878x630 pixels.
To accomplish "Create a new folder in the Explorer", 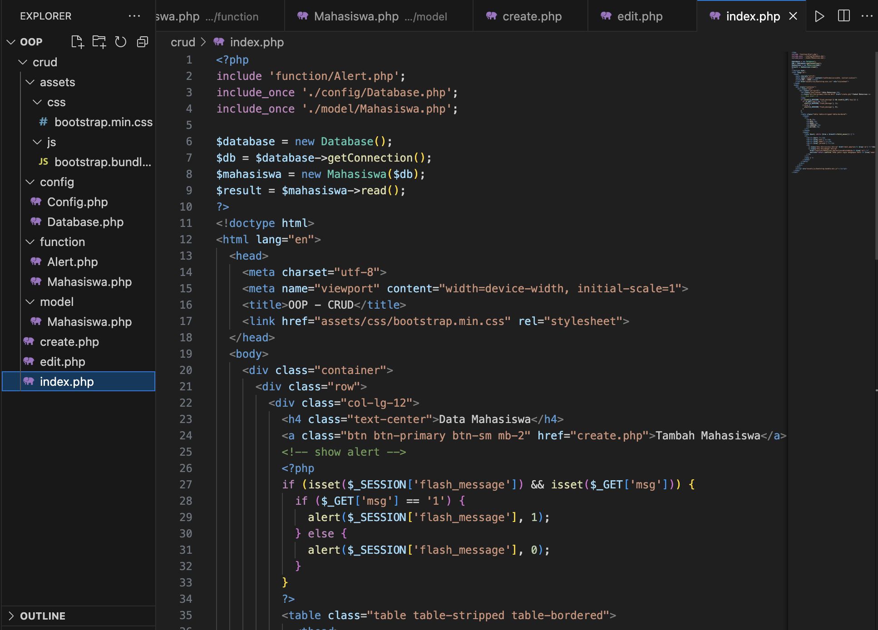I will click(99, 41).
